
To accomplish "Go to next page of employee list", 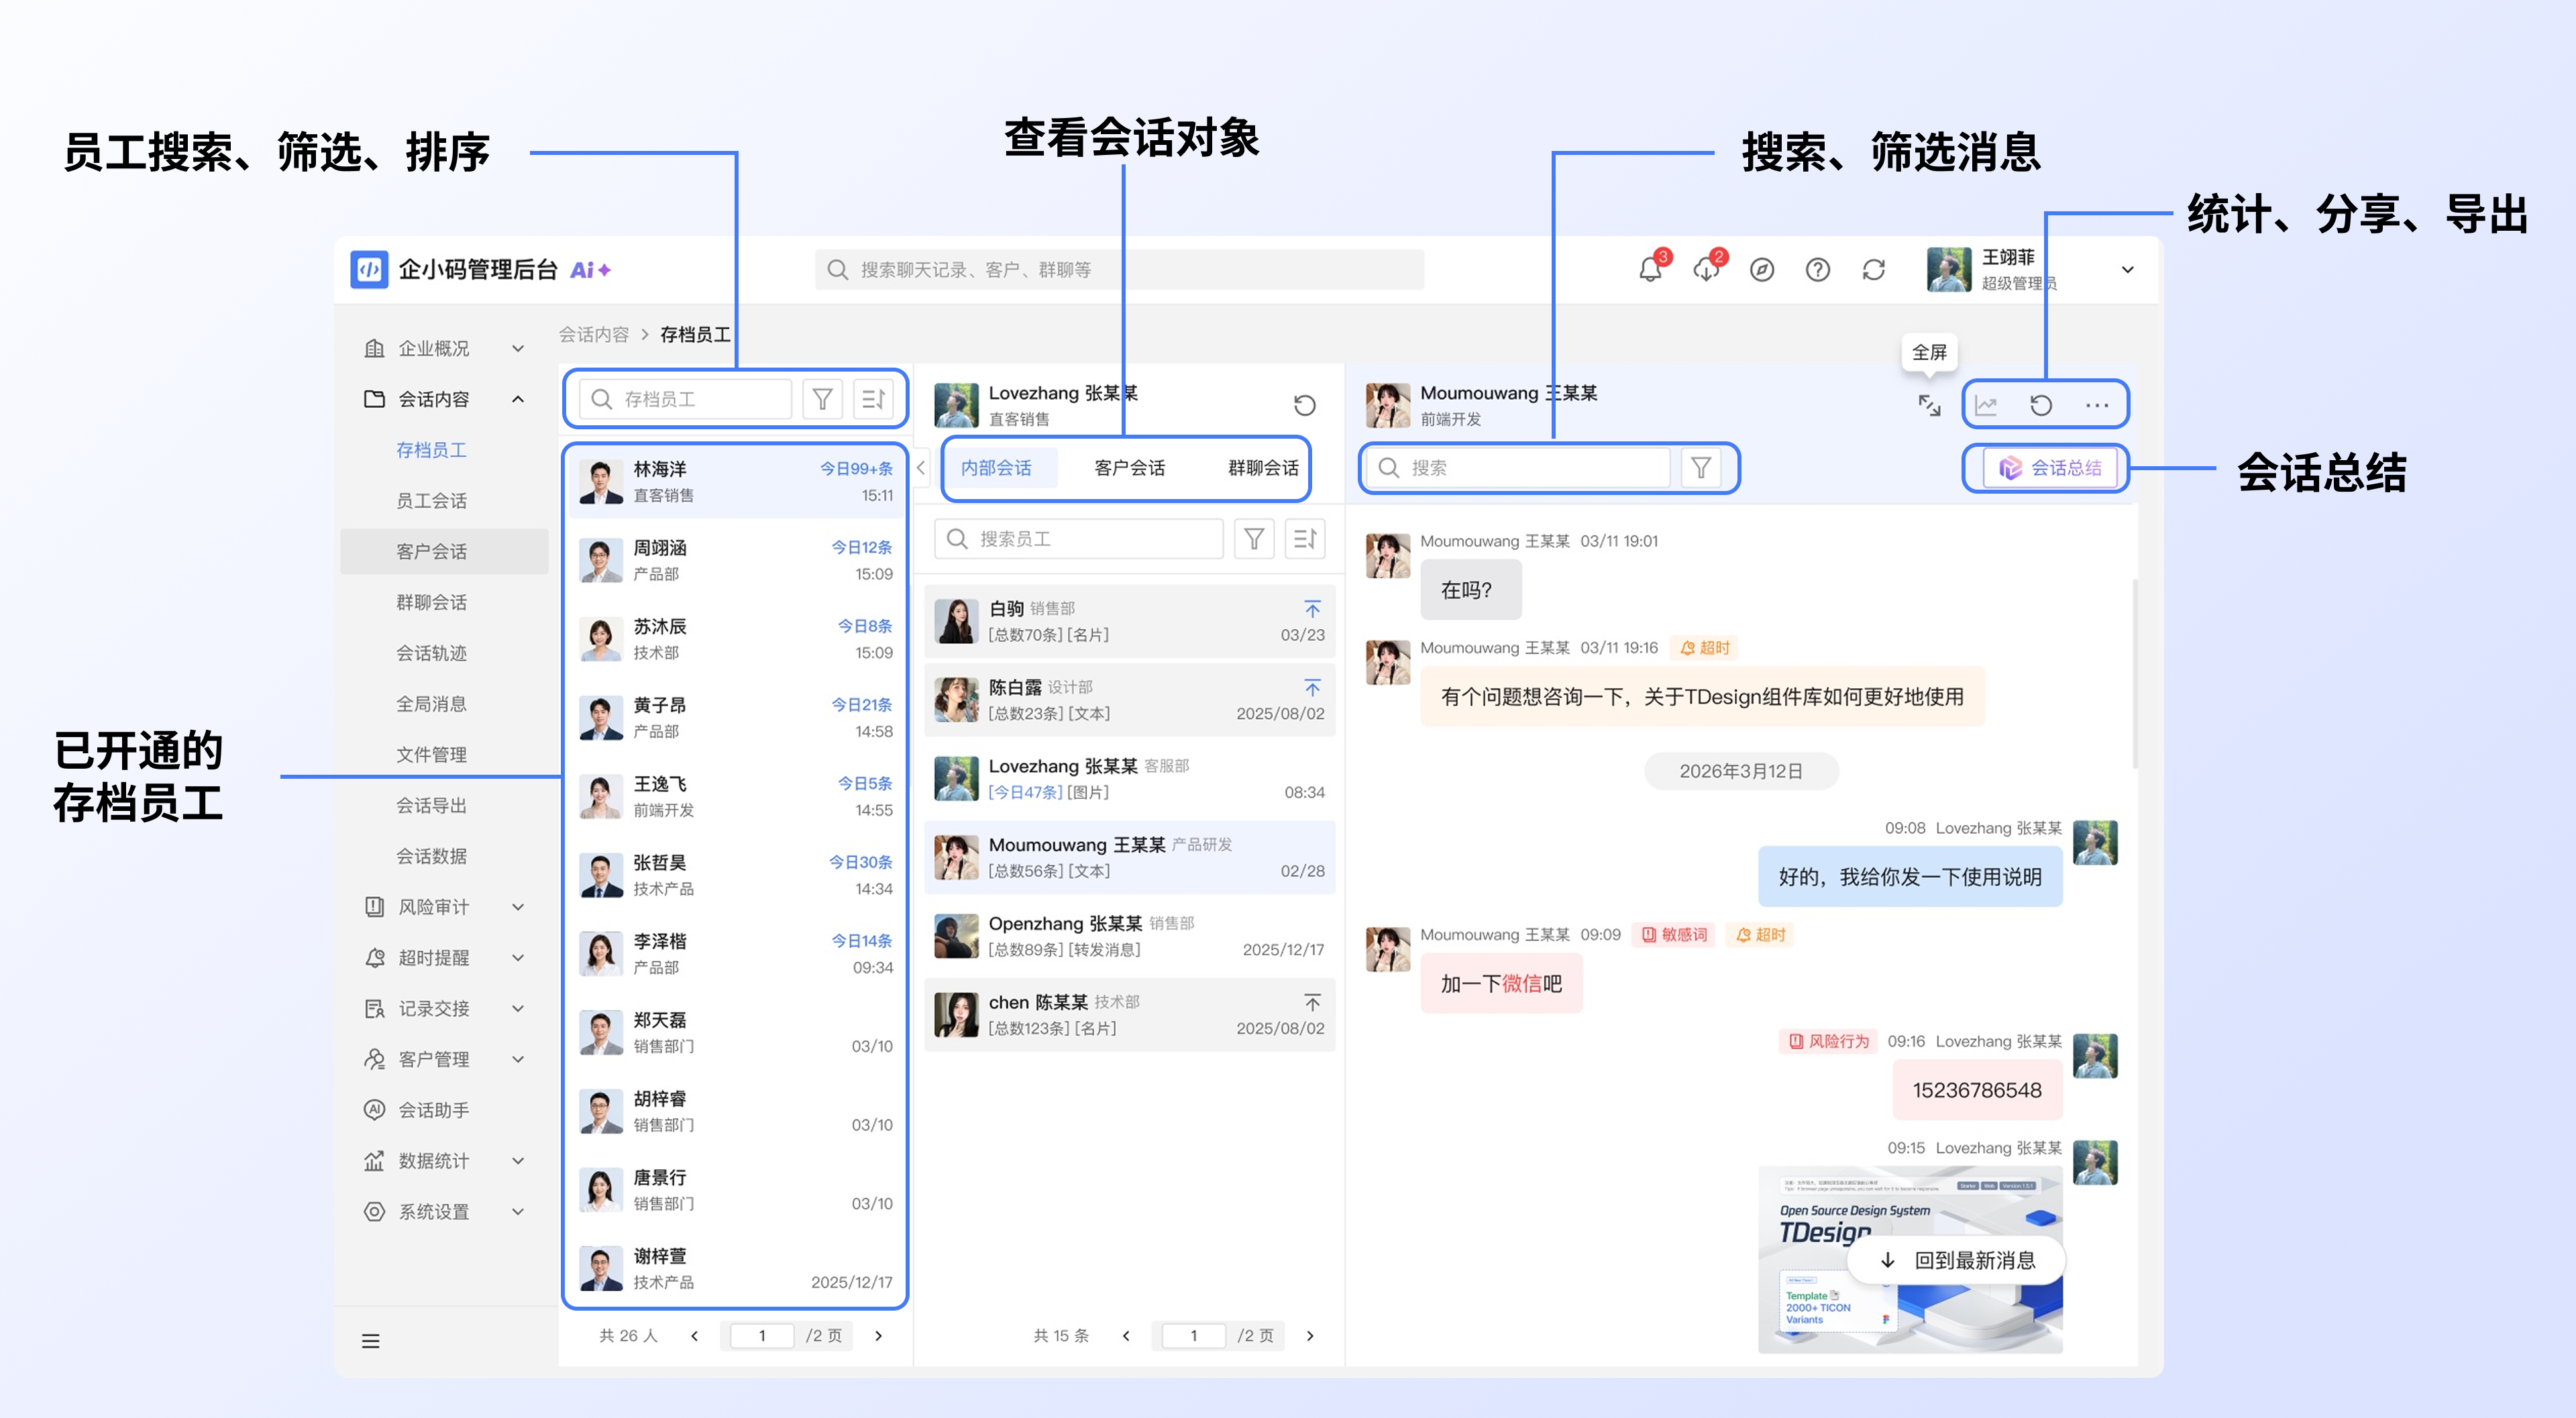I will [x=878, y=1336].
